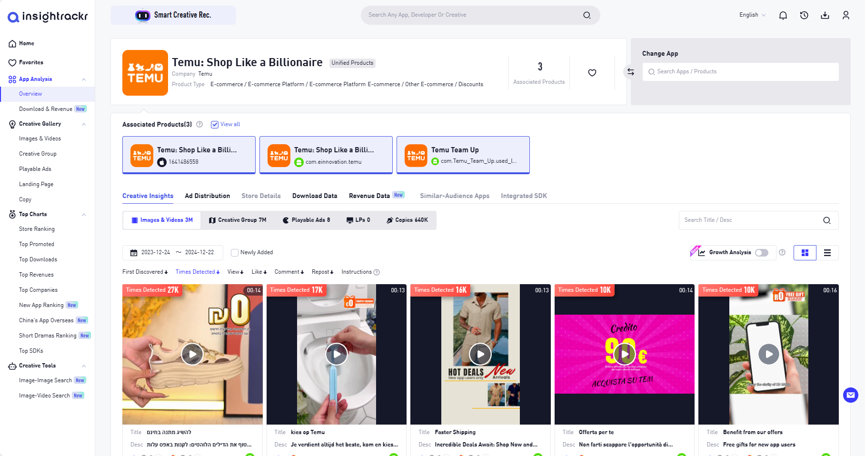This screenshot has width=865, height=456.
Task: Open Short Dramas Ranking in sidebar
Action: 48,336
